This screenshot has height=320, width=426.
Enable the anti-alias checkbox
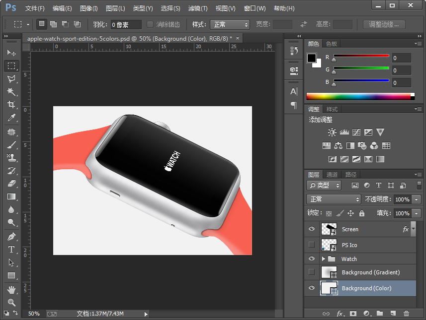[150, 24]
